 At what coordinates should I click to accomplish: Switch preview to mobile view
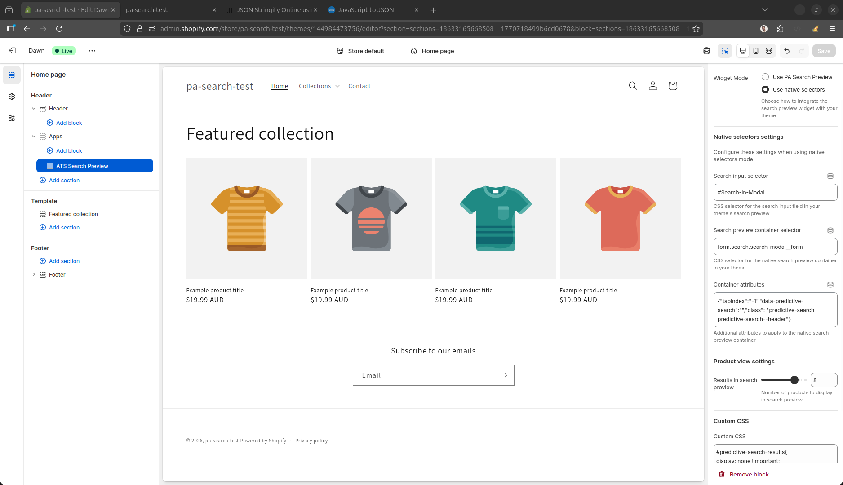(756, 51)
